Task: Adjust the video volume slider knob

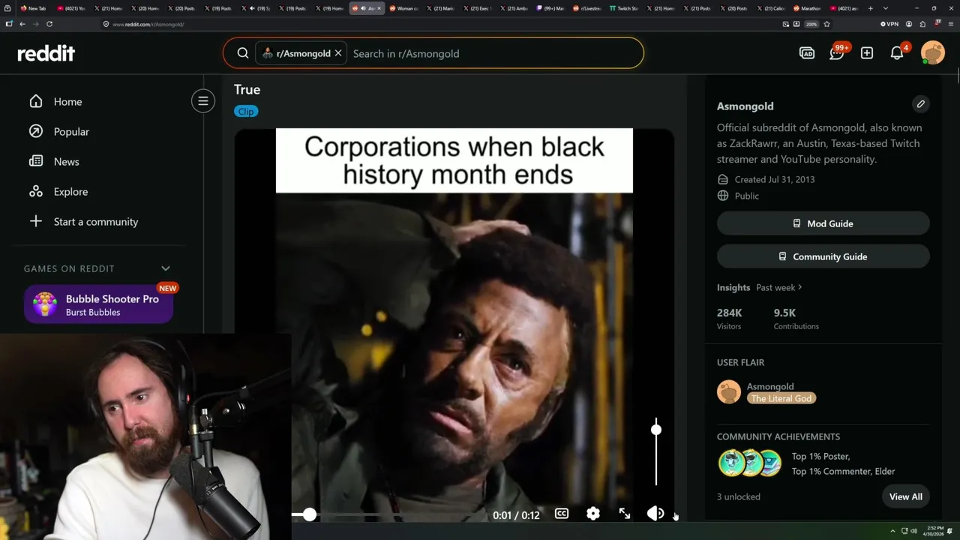Action: (x=656, y=430)
